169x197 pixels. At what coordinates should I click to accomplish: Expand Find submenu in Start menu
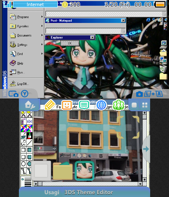(26, 54)
